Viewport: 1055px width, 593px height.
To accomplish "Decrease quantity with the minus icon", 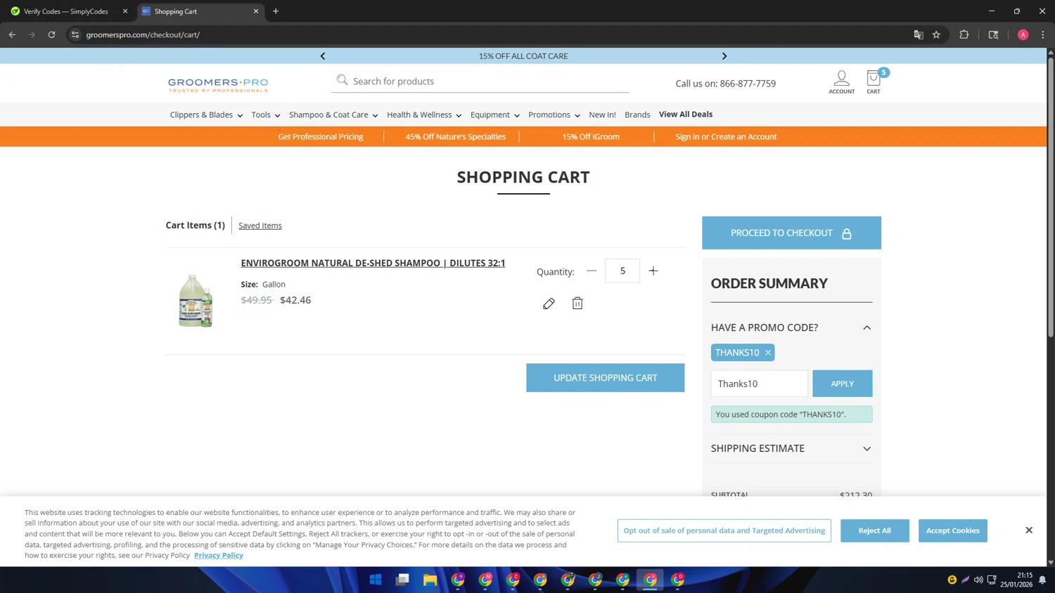I will point(592,271).
